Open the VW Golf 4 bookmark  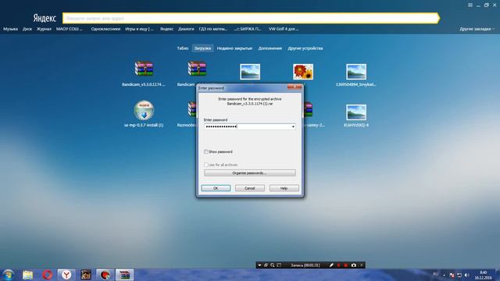(284, 29)
